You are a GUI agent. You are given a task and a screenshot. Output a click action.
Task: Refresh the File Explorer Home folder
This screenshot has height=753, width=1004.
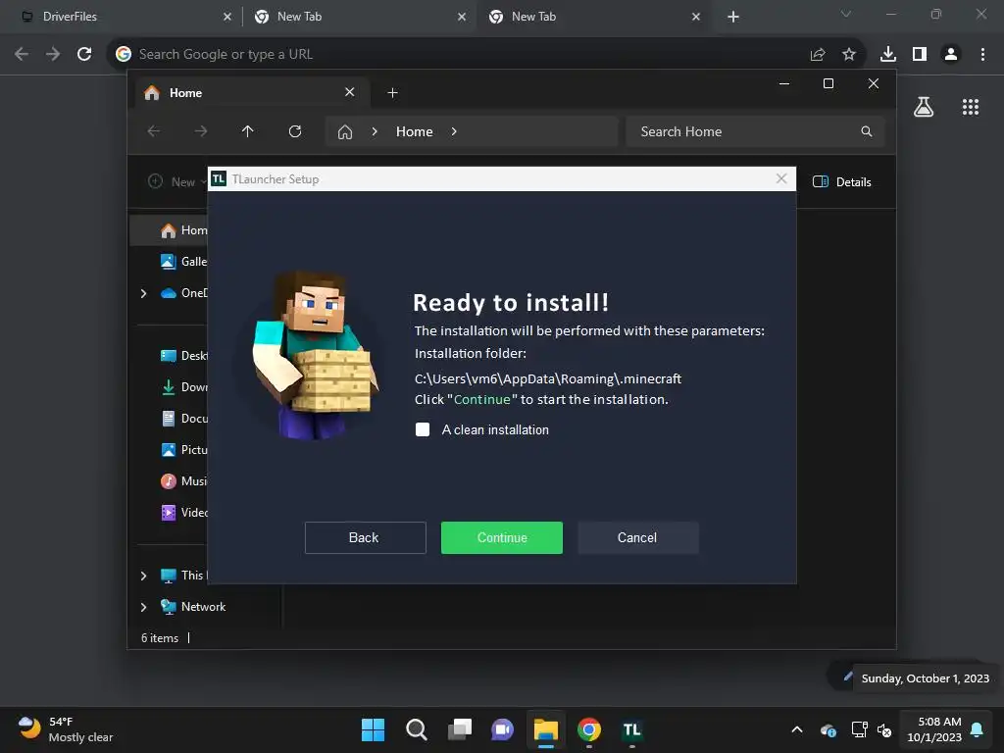pyautogui.click(x=294, y=131)
